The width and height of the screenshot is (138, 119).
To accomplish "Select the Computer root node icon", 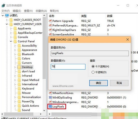I will [7, 16].
